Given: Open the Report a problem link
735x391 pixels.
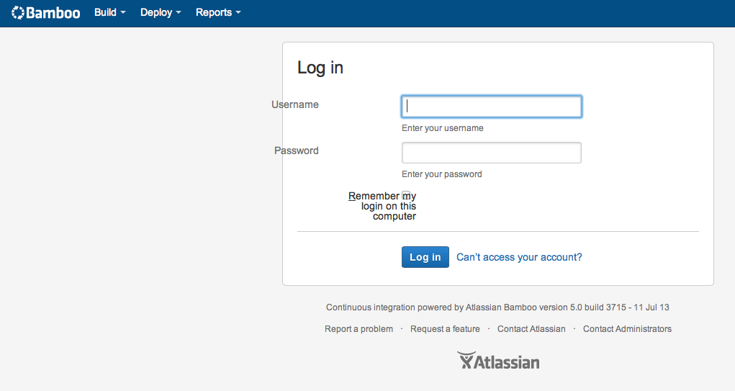Looking at the screenshot, I should (x=359, y=329).
